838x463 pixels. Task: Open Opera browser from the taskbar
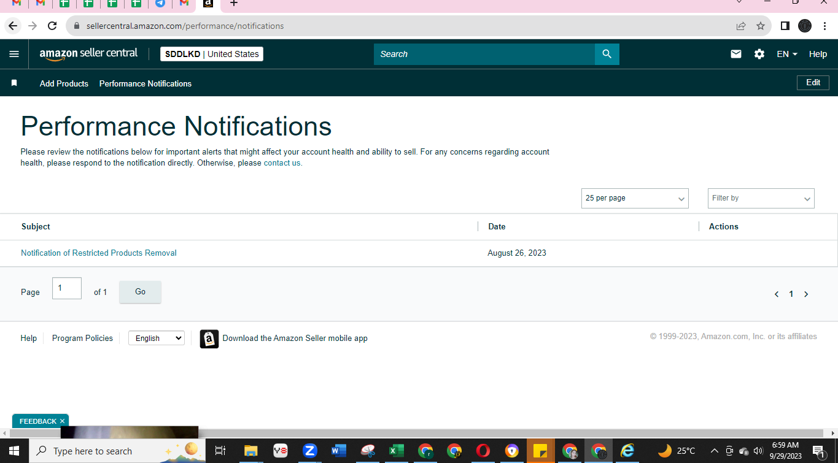click(483, 451)
